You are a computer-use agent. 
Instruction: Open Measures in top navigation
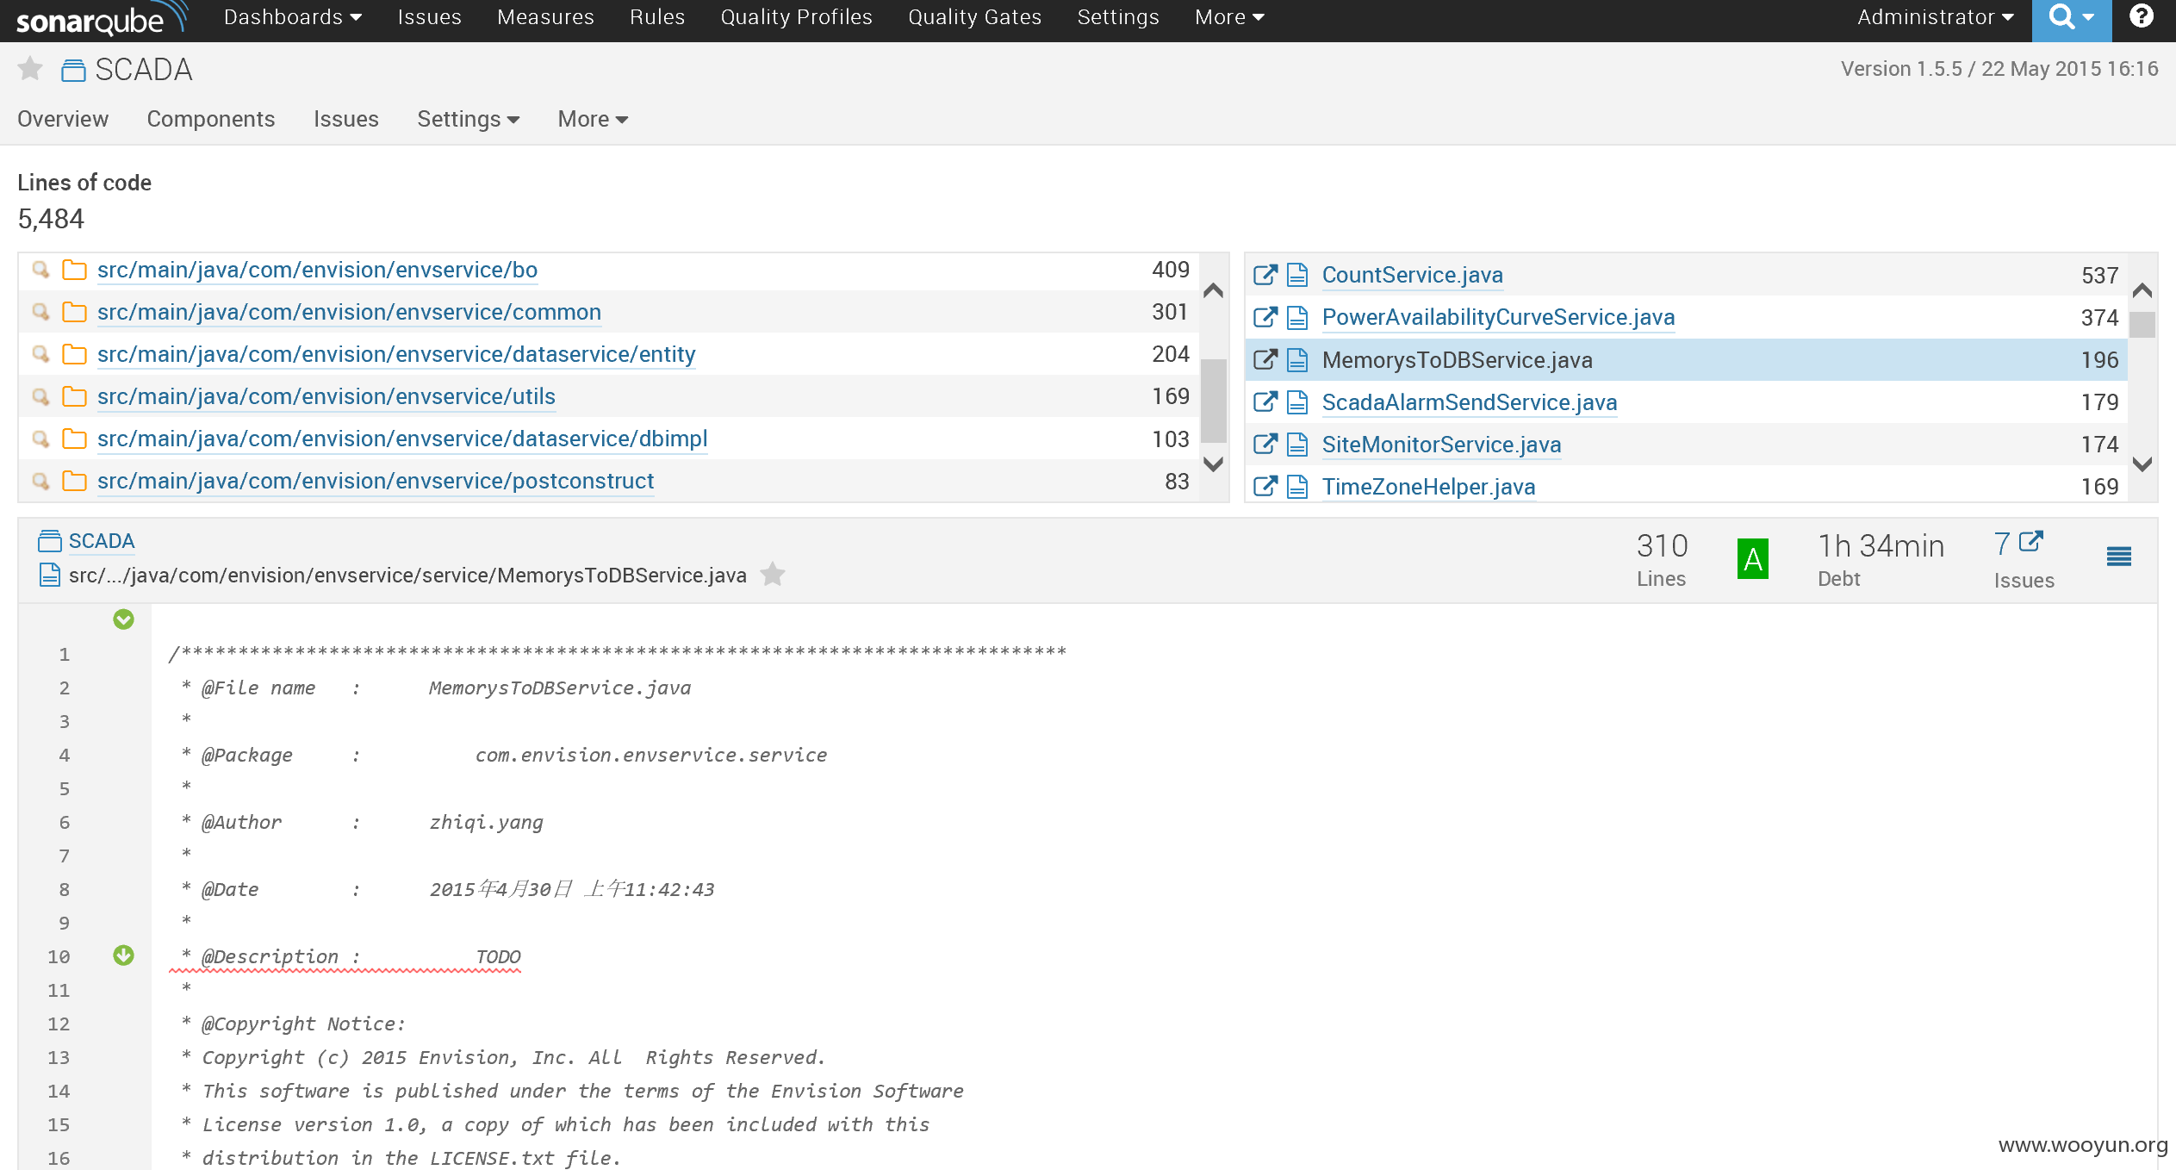click(545, 17)
